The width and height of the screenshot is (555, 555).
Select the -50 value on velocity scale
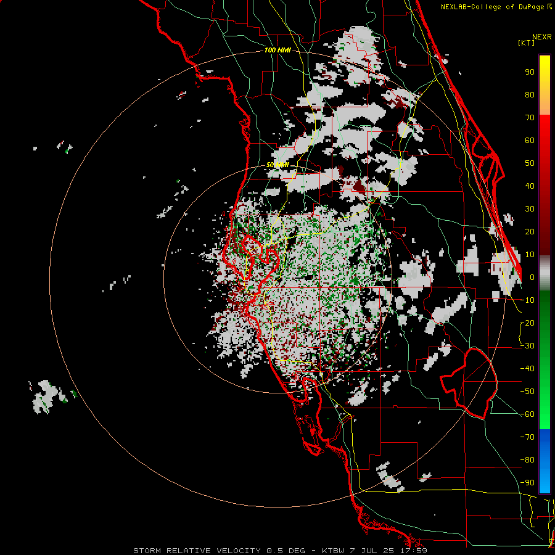click(527, 392)
